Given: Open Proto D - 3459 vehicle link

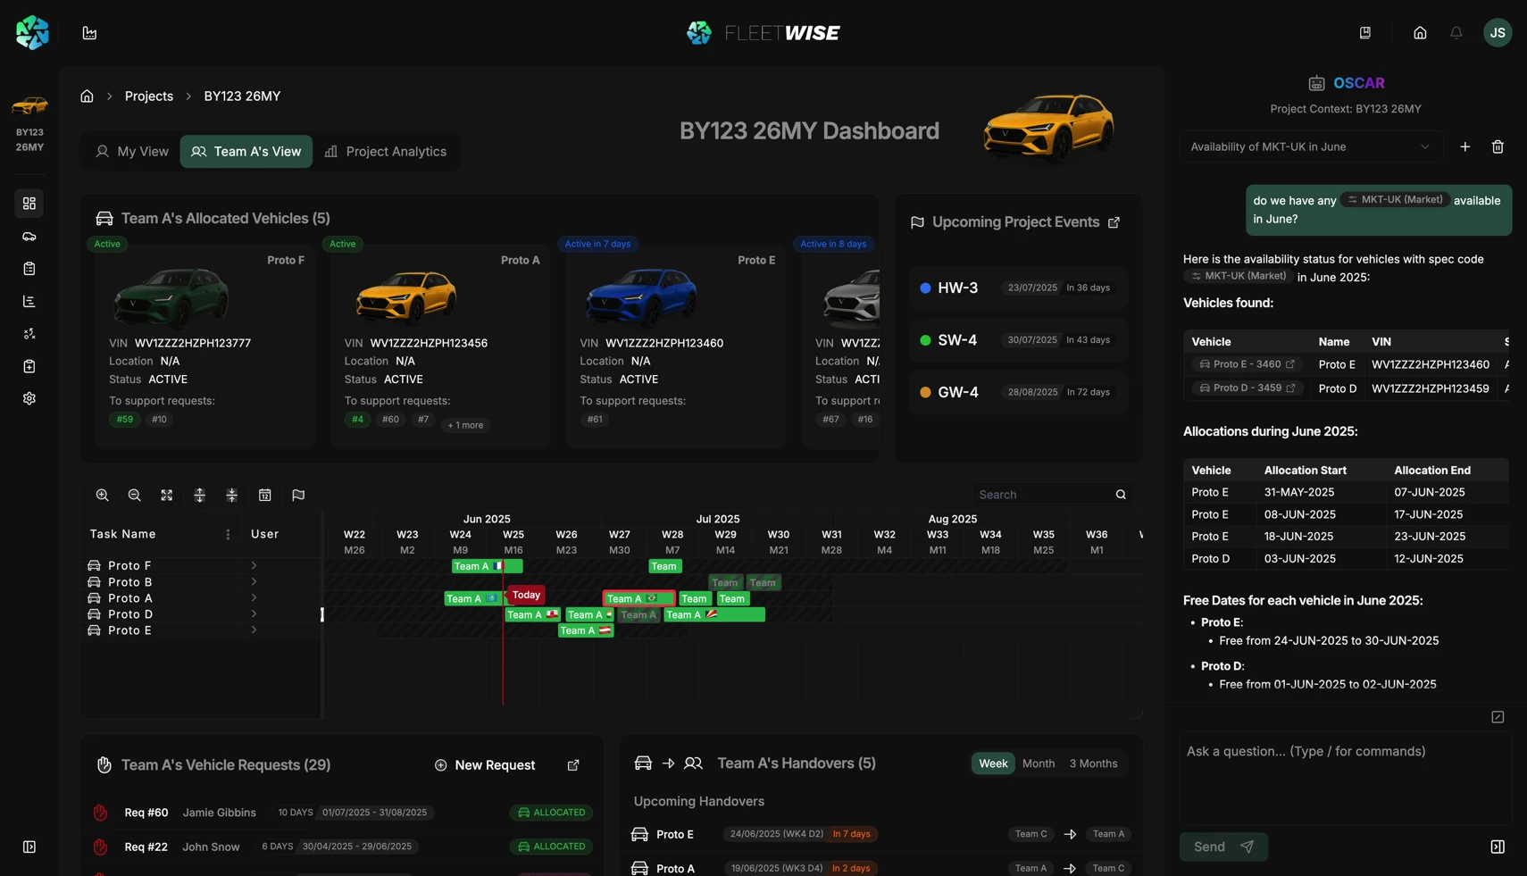Looking at the screenshot, I should tap(1247, 388).
